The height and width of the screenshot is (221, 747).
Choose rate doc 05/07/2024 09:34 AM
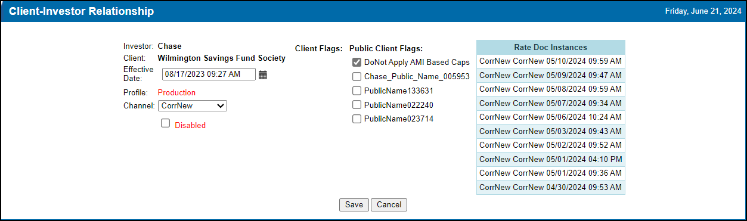coord(551,103)
